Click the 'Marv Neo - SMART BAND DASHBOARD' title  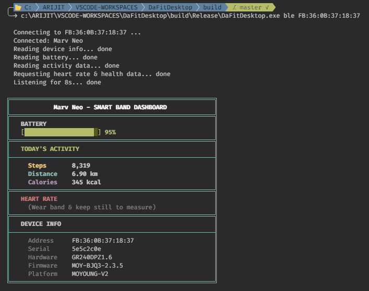click(x=110, y=107)
